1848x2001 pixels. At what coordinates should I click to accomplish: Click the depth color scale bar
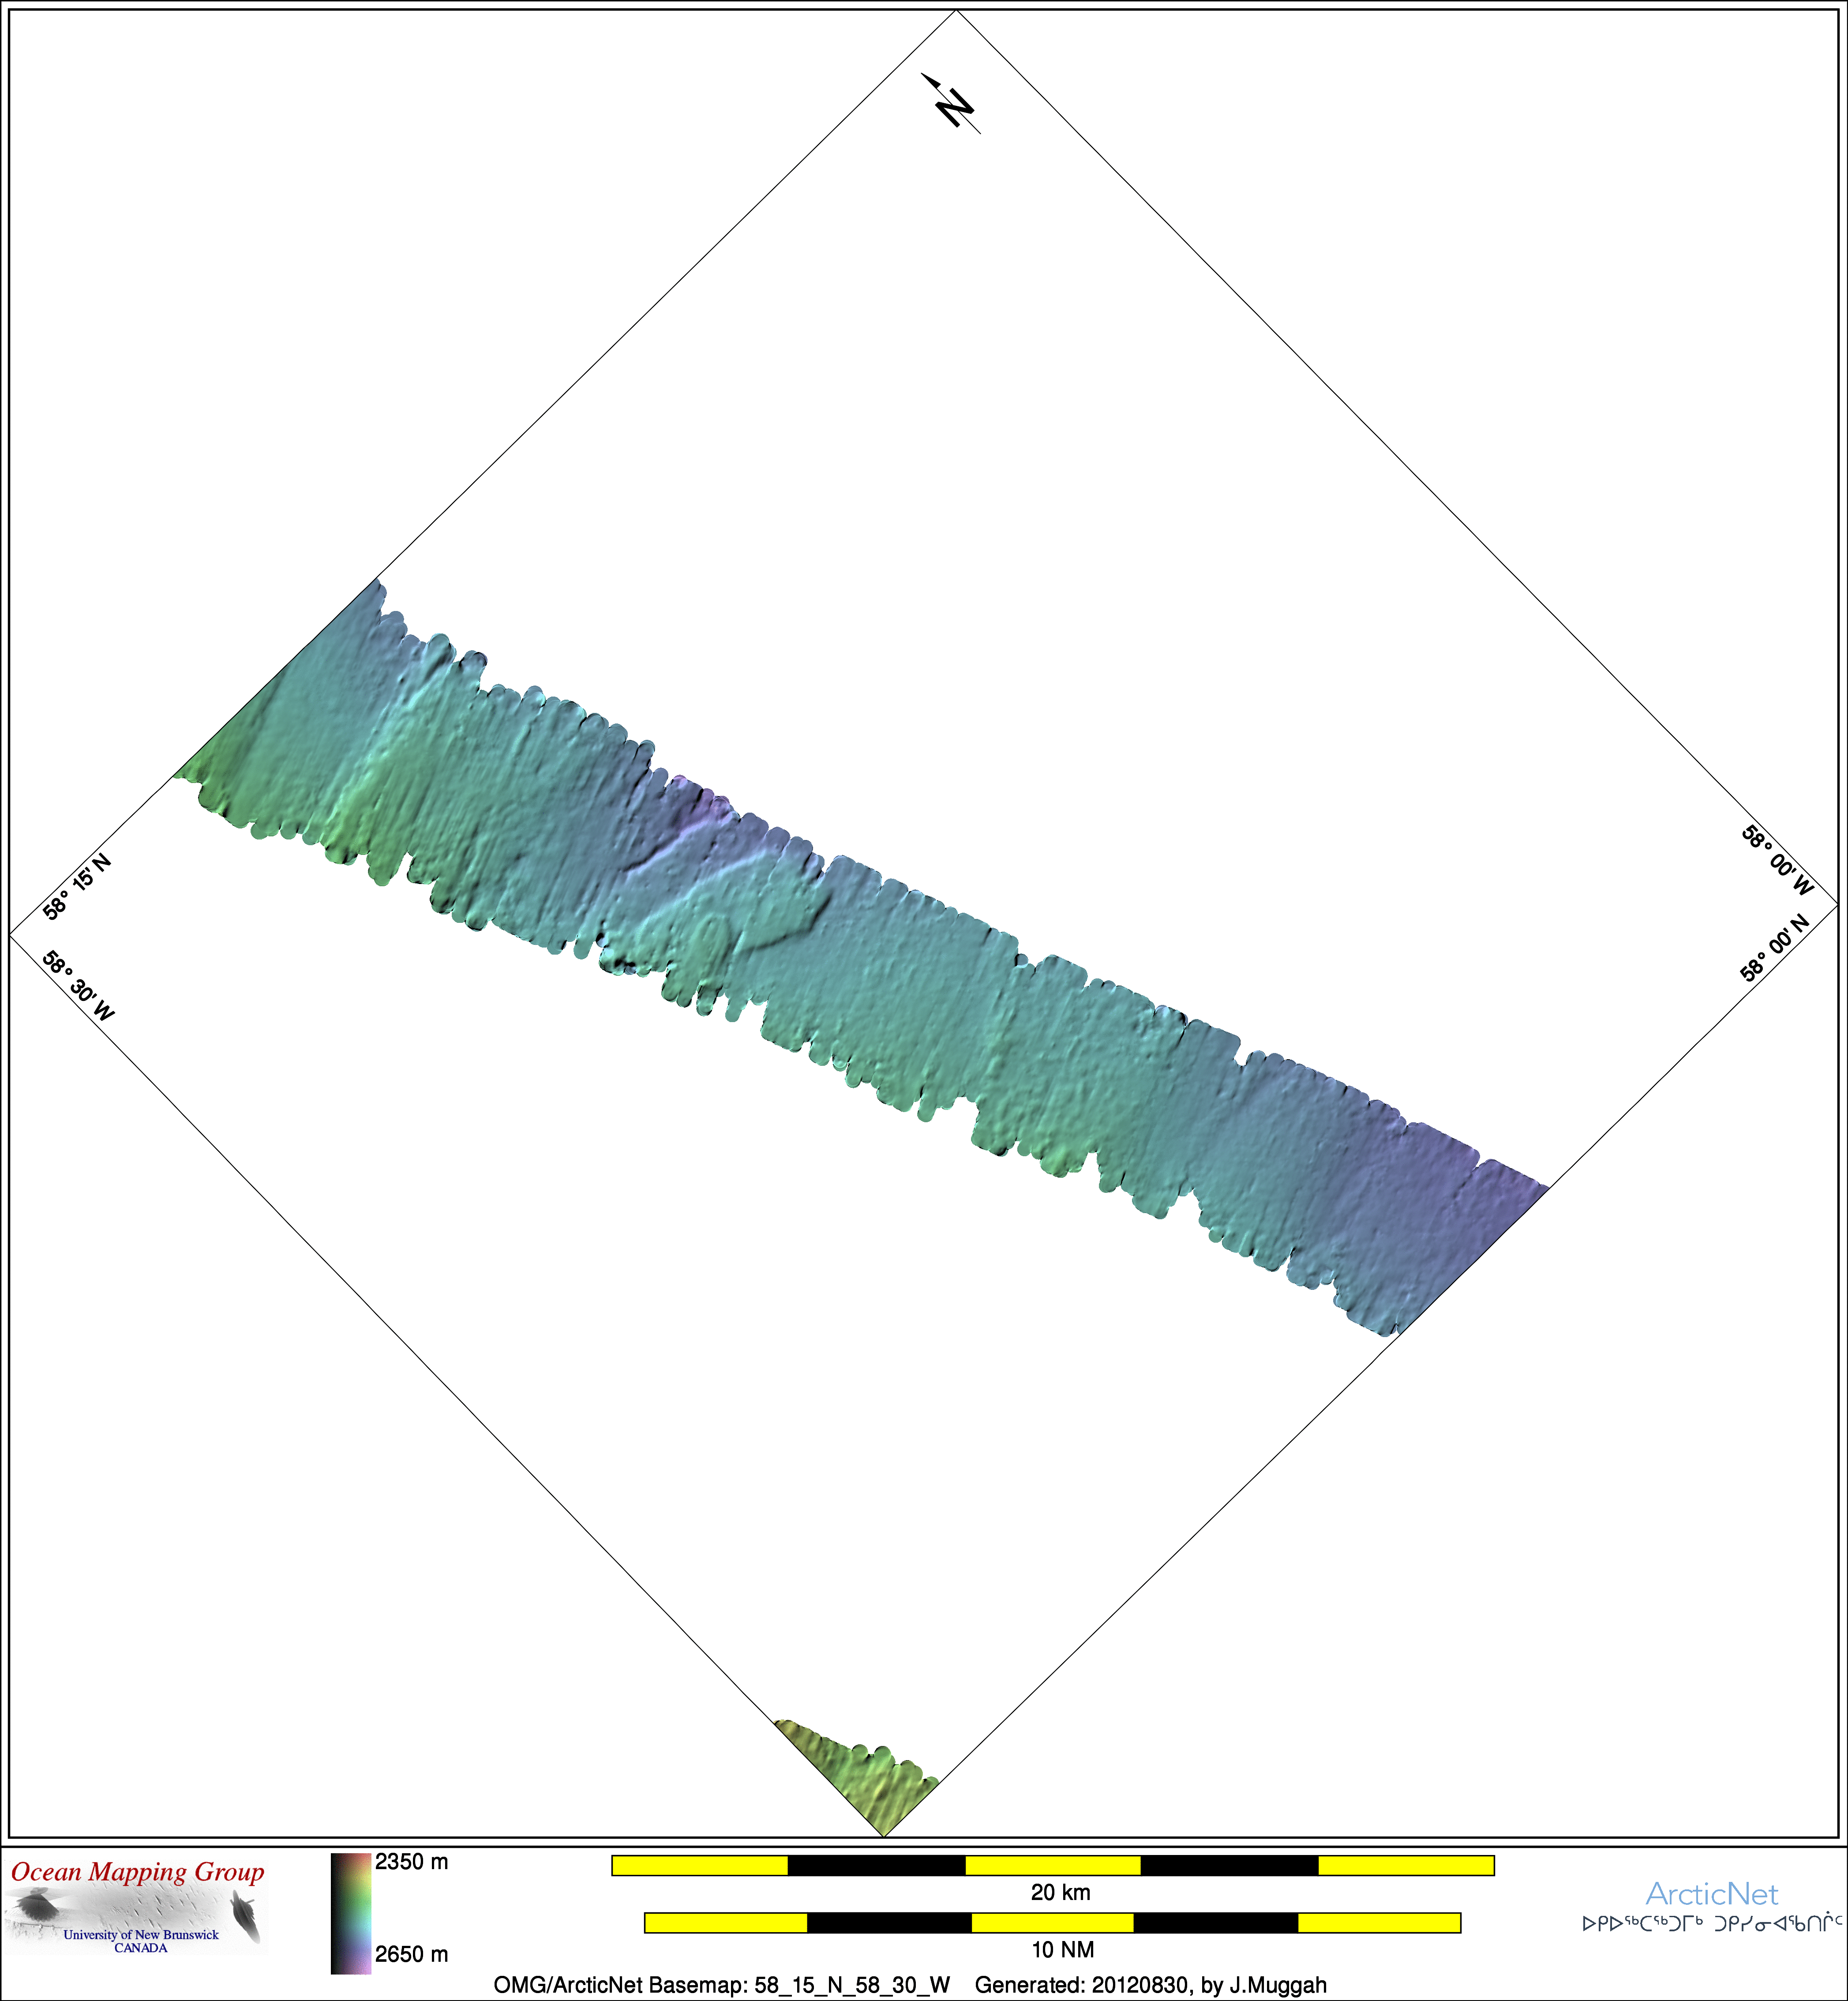pyautogui.click(x=351, y=1913)
